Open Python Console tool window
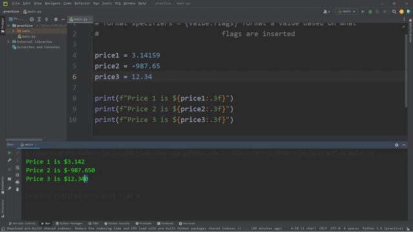413x232 pixels. coord(117,224)
